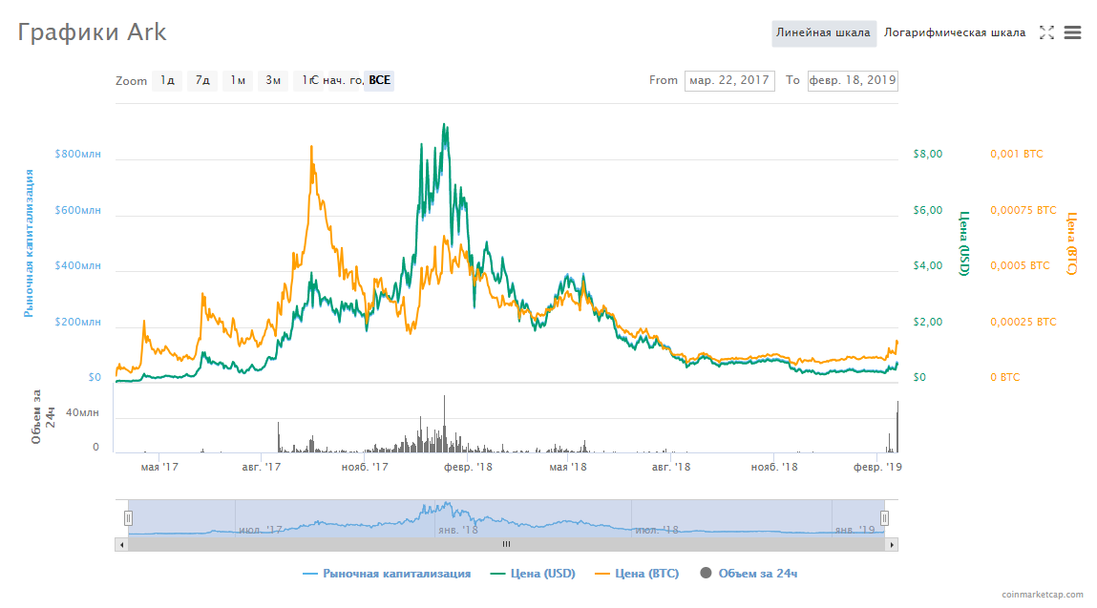Select the ВСЕ zoom range

[x=379, y=80]
